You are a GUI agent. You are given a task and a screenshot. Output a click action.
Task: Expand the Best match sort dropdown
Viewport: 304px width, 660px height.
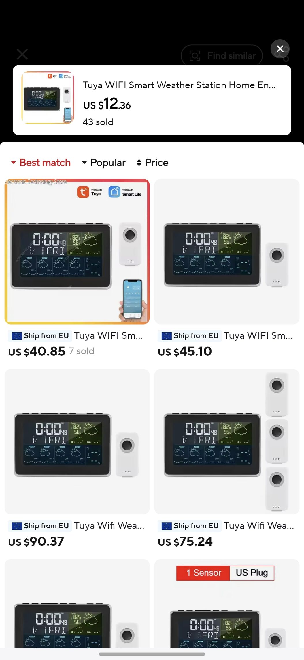tap(41, 163)
